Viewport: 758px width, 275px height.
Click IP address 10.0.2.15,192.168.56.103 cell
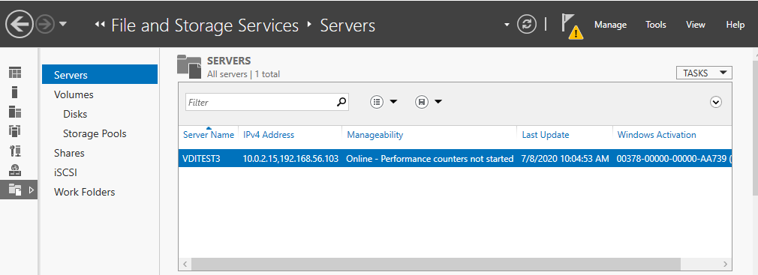(x=291, y=159)
